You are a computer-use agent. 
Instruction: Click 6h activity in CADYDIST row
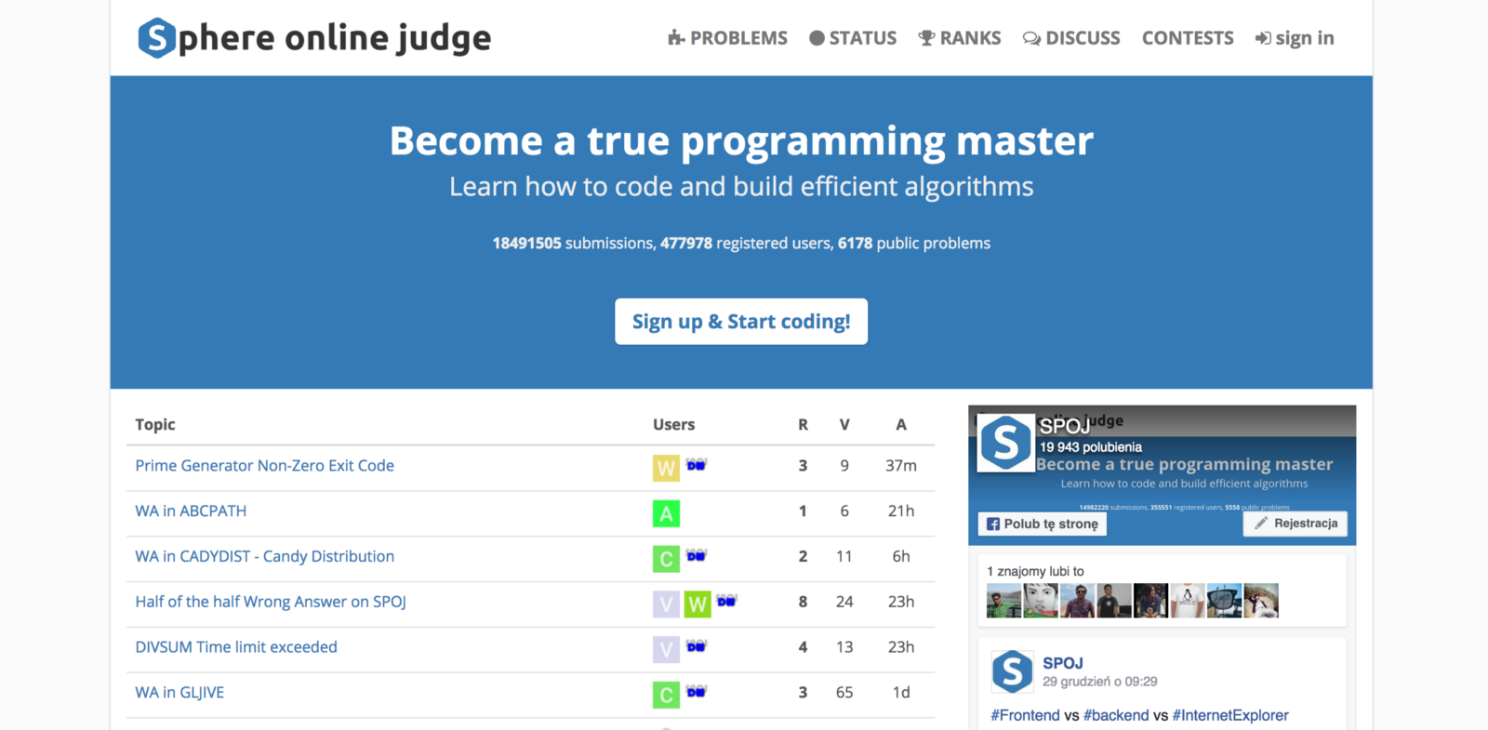[901, 556]
